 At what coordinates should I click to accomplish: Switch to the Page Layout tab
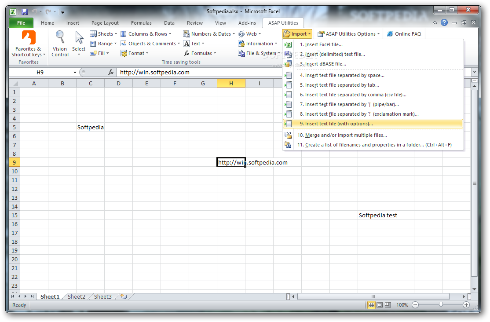pos(105,23)
